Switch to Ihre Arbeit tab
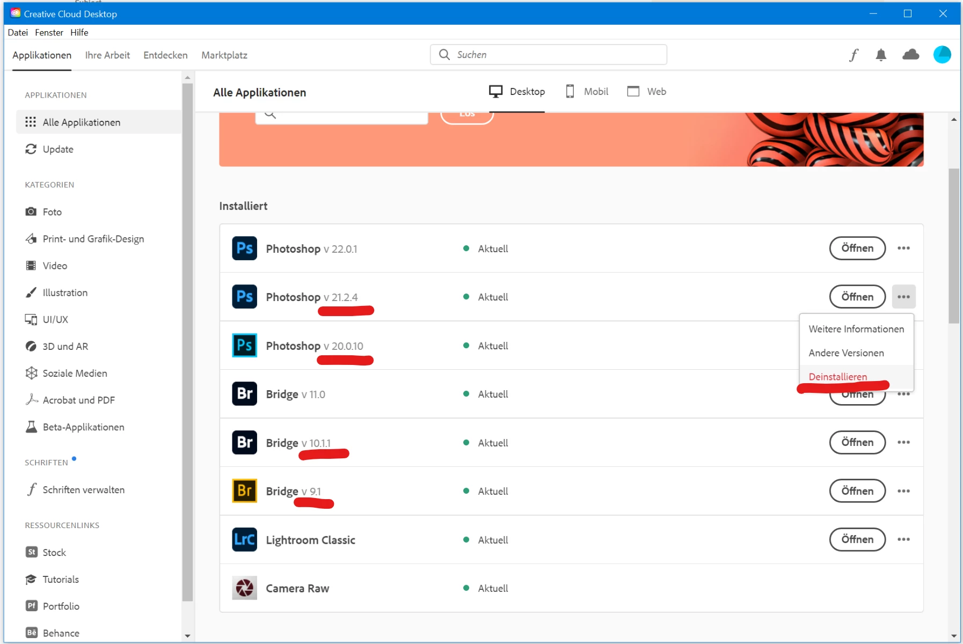This screenshot has height=644, width=963. click(107, 55)
